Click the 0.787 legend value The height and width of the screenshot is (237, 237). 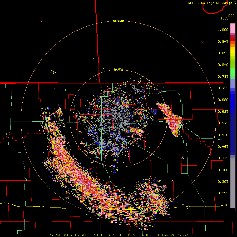223,76
